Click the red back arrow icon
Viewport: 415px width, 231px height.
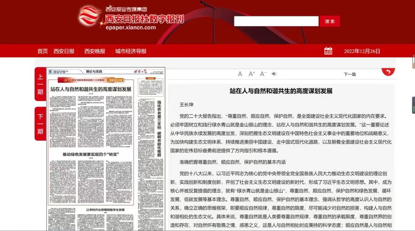point(388,72)
